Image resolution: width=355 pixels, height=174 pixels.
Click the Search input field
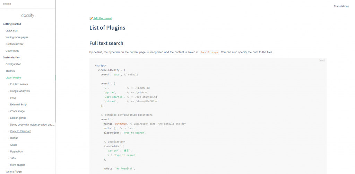(x=27, y=4)
